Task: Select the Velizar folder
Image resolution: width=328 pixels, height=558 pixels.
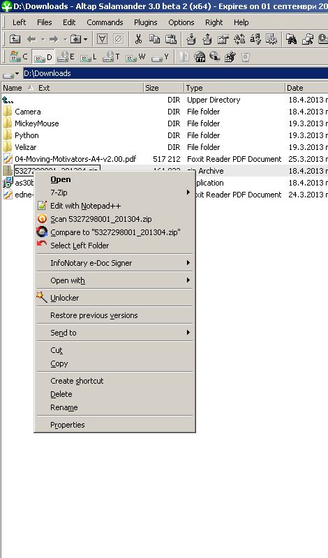Action: 25,147
